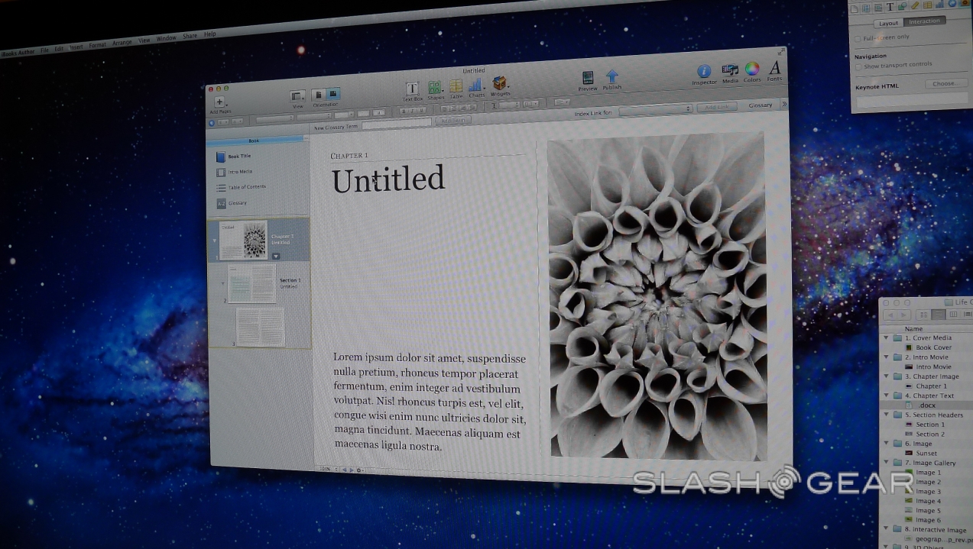Check Show transport controls
Image resolution: width=973 pixels, height=549 pixels.
point(858,66)
